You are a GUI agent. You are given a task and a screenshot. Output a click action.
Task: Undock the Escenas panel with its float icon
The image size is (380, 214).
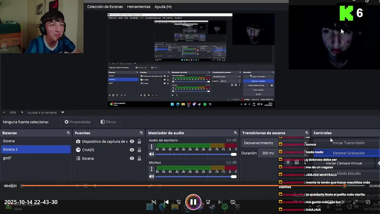pos(68,133)
